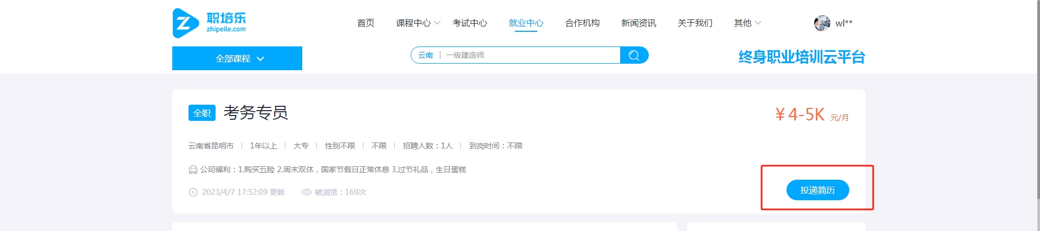Click the 职培乐 zhipeile.com logo

(209, 23)
